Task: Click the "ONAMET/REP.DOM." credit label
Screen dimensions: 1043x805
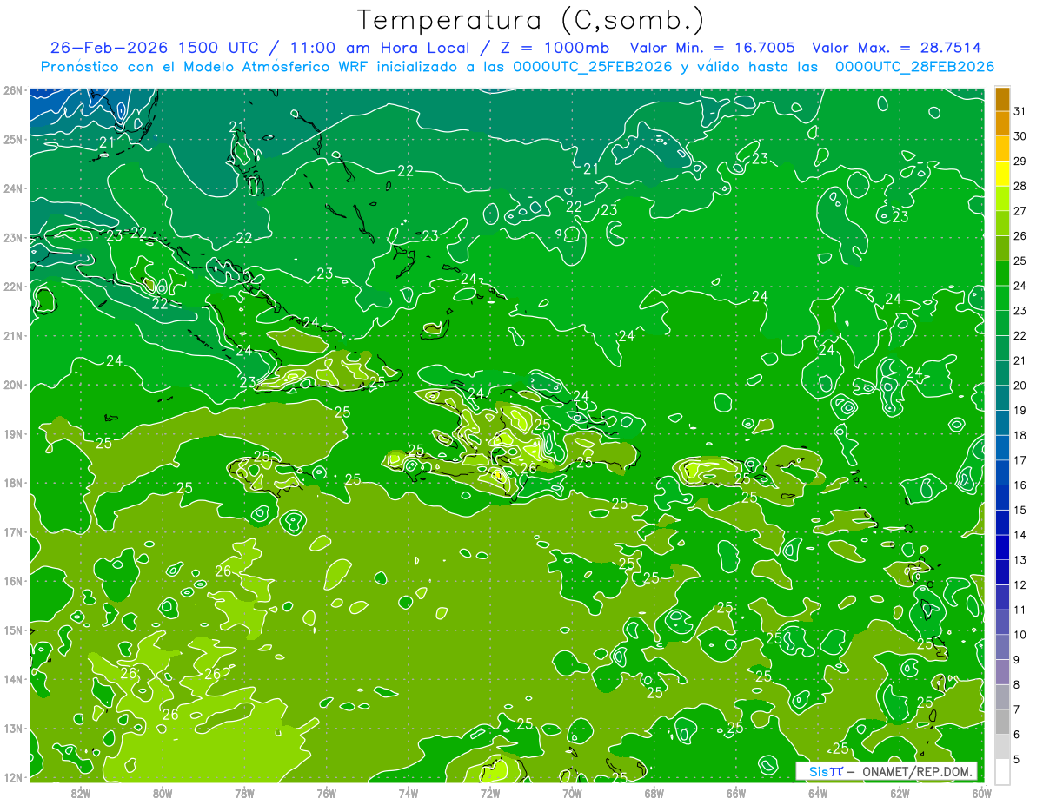Action: tap(916, 771)
